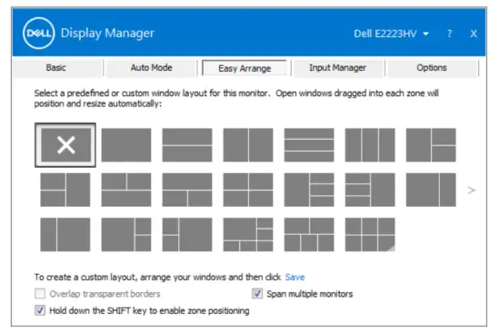Image resolution: width=500 pixels, height=332 pixels.
Task: Select layout with large left and three right zones
Action: pyautogui.click(x=309, y=190)
